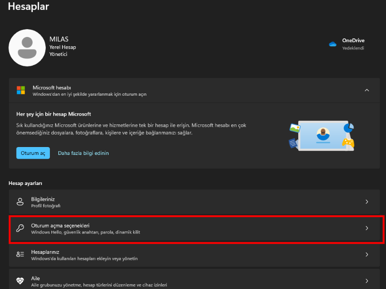Click the MILAS profile avatar picture
The image size is (386, 289).
point(27,48)
